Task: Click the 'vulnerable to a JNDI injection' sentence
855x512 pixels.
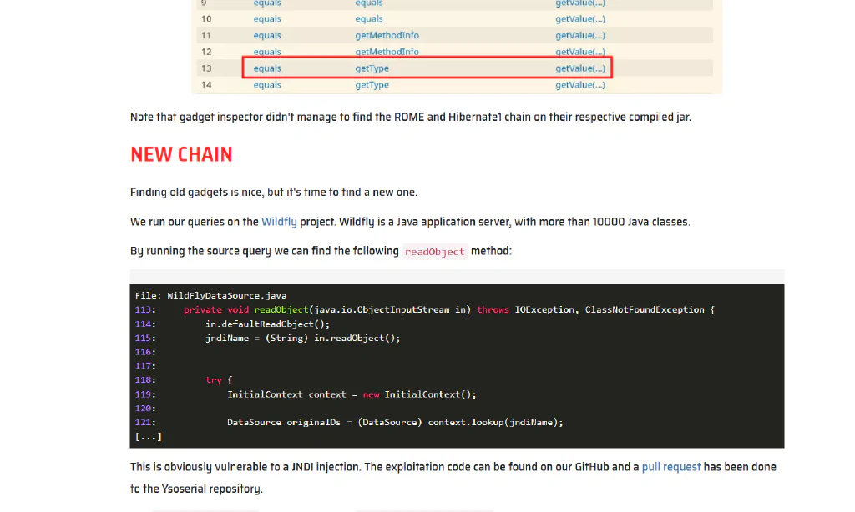Action: [245, 467]
